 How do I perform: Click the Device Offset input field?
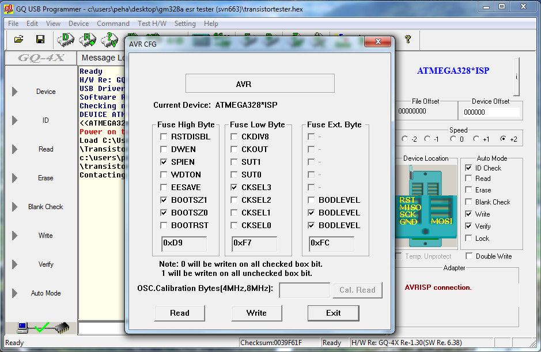490,112
